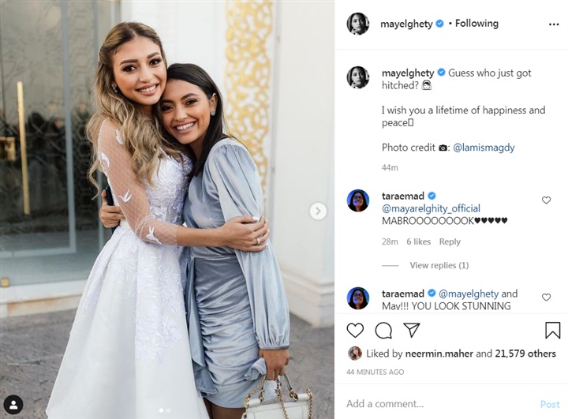Click neermin.maher's small avatar by likes
The width and height of the screenshot is (568, 419).
coord(355,354)
